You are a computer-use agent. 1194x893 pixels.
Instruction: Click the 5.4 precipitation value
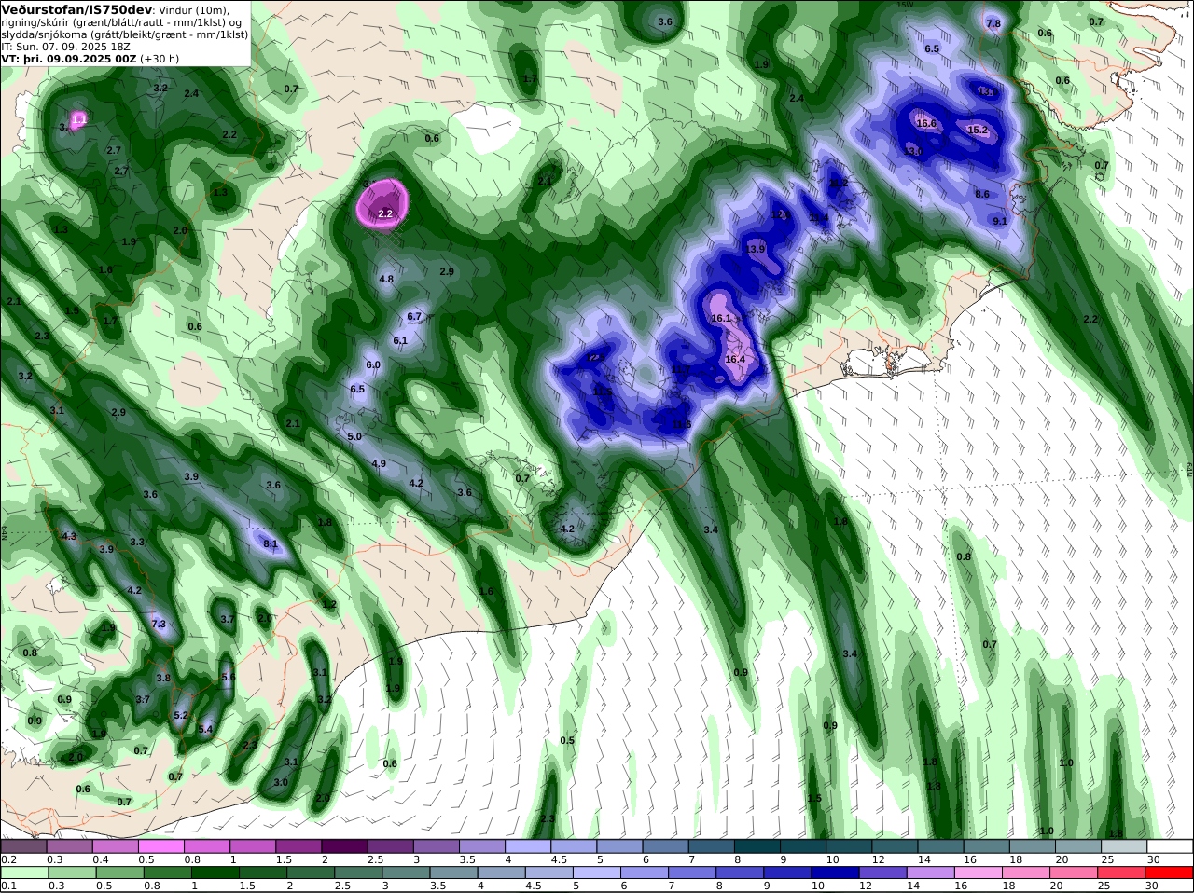pyautogui.click(x=205, y=729)
